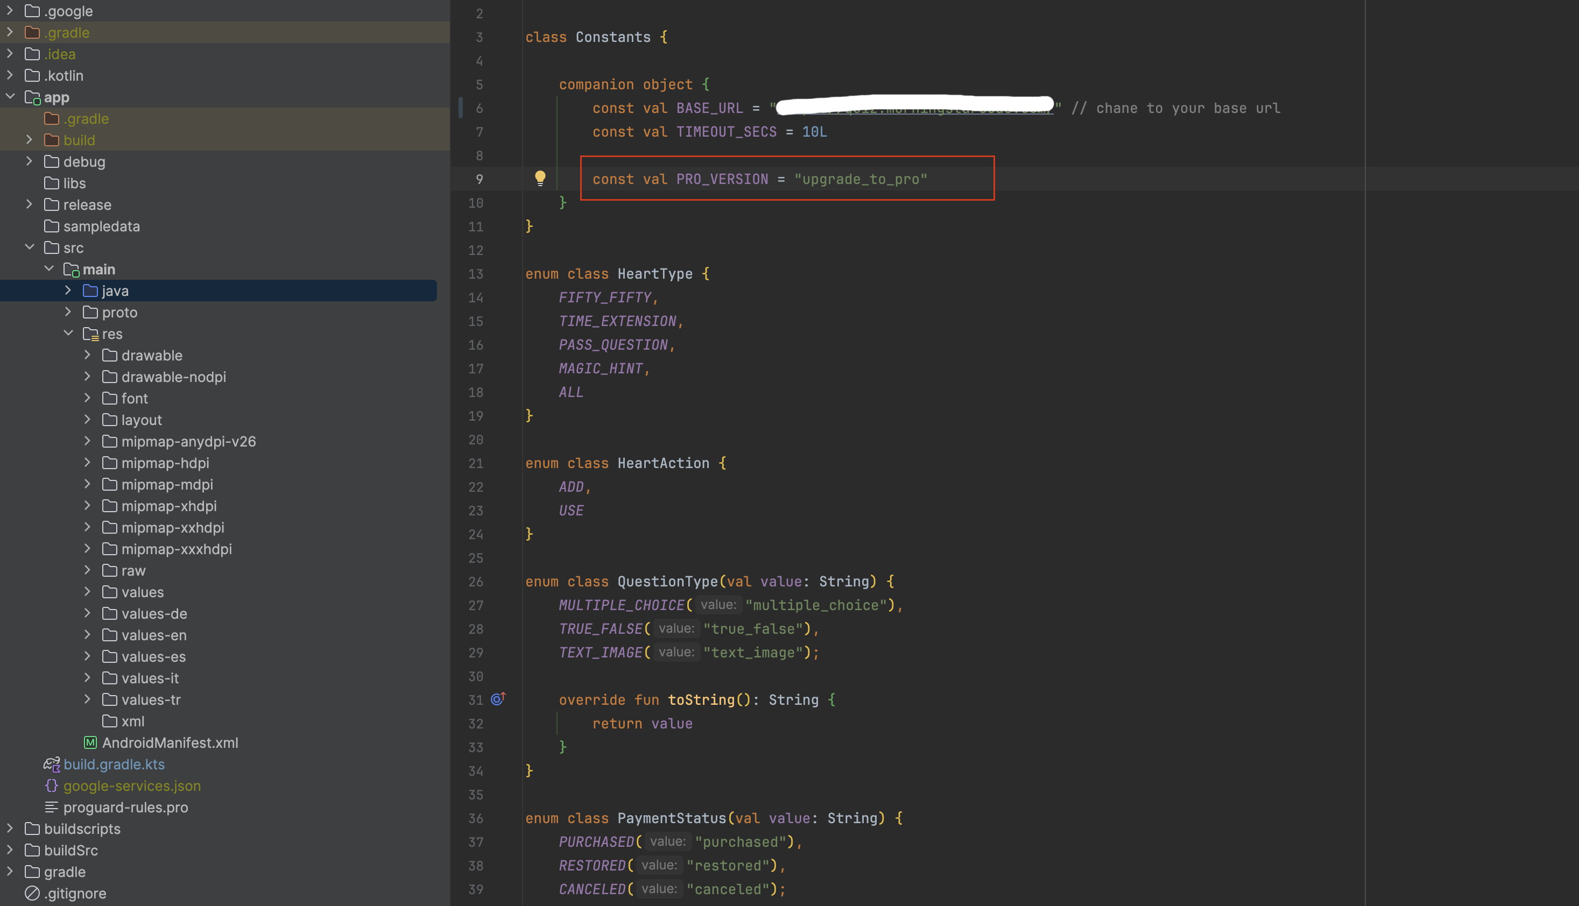
Task: Expand the buildscripts folder
Action: click(11, 828)
